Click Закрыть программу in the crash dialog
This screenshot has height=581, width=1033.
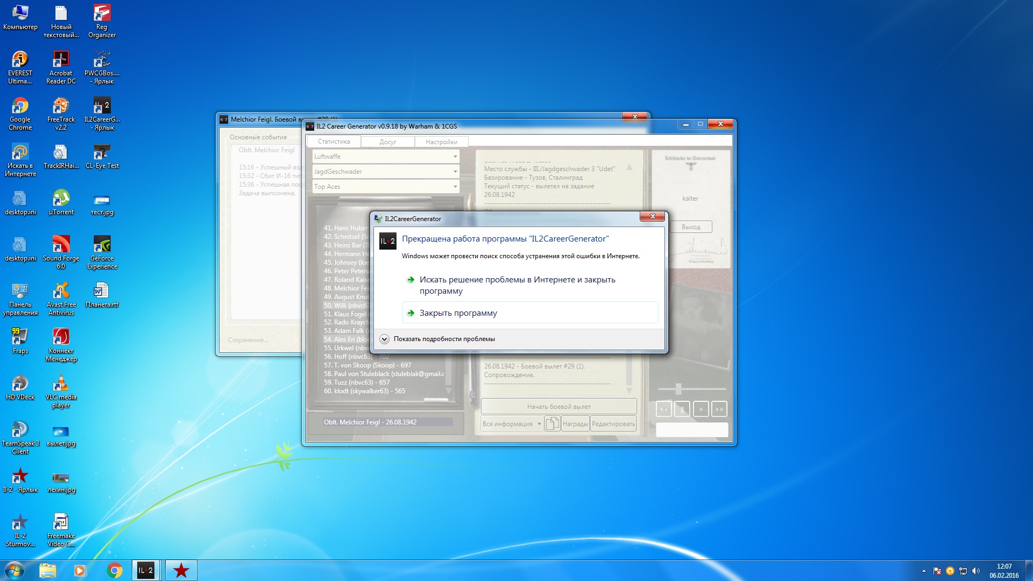point(458,313)
